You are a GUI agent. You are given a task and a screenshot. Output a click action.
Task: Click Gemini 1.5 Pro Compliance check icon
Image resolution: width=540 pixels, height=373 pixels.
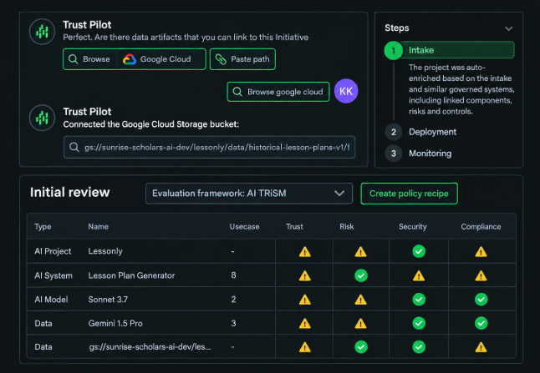tap(481, 323)
